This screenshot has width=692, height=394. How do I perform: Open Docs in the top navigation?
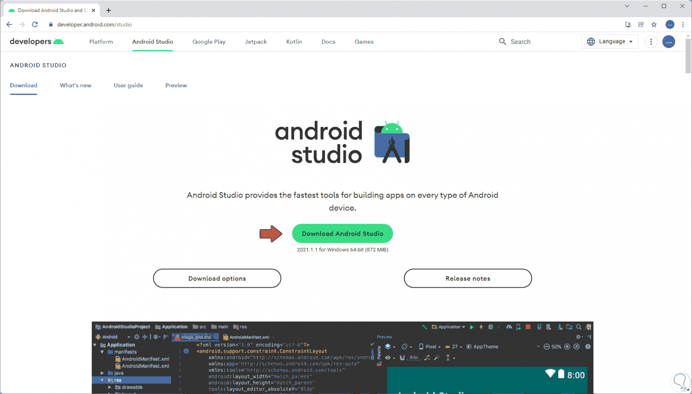coord(328,42)
